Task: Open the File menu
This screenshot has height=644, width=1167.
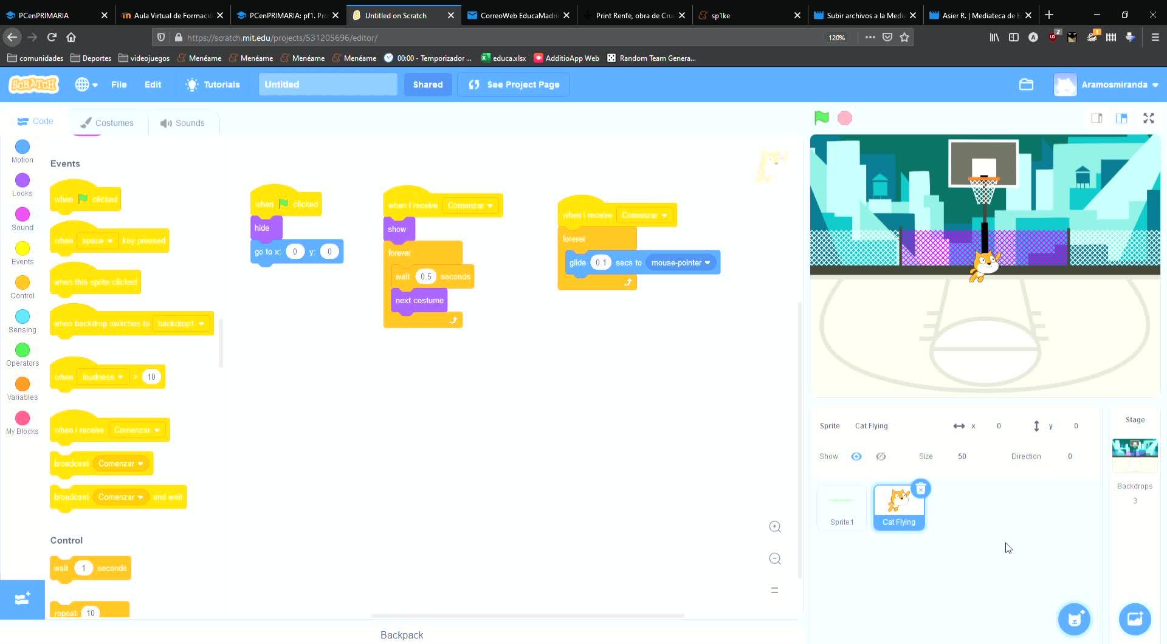Action: tap(119, 84)
